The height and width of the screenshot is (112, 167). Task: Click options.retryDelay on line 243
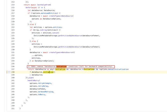(39, 86)
